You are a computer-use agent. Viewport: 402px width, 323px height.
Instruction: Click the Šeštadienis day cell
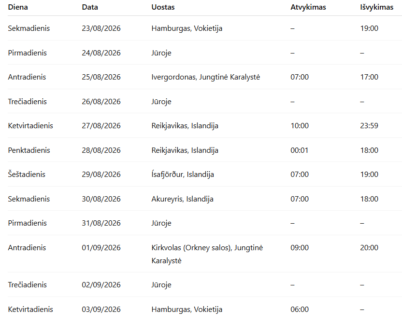pyautogui.click(x=27, y=175)
